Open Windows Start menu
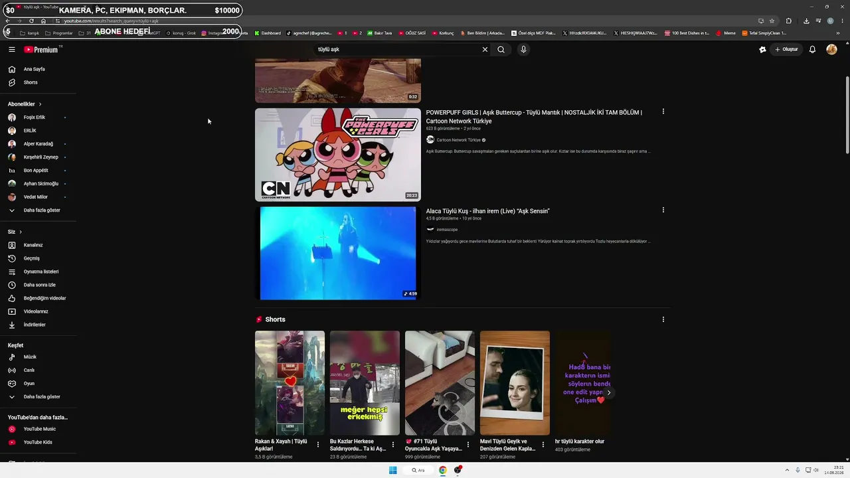 pos(392,470)
